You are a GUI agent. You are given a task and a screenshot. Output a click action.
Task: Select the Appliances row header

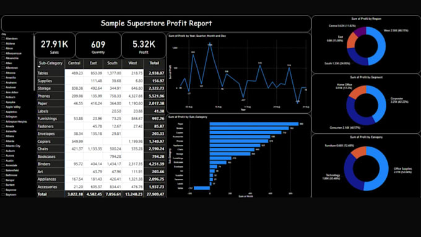(46, 179)
